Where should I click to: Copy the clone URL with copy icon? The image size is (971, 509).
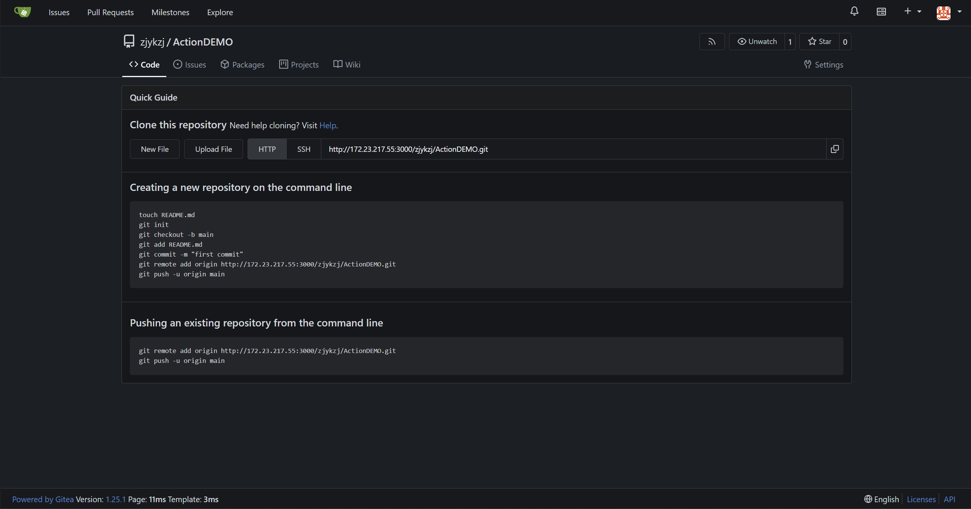834,149
